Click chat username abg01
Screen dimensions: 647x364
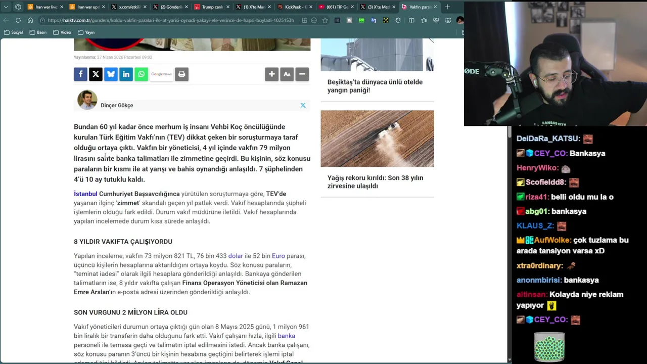pos(537,211)
